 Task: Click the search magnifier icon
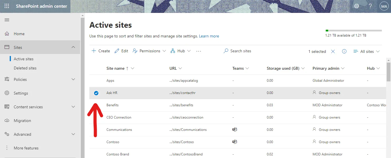[226, 51]
